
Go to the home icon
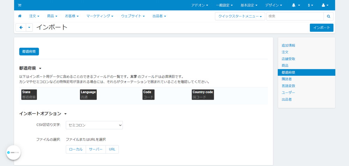[20, 16]
